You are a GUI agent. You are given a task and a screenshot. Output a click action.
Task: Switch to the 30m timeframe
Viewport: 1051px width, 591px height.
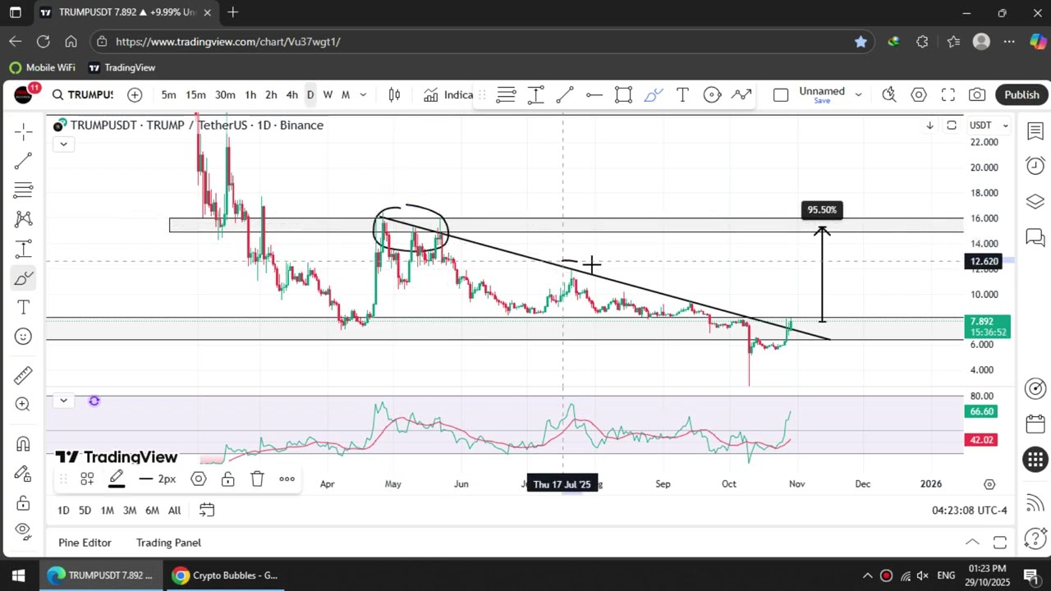pos(225,94)
